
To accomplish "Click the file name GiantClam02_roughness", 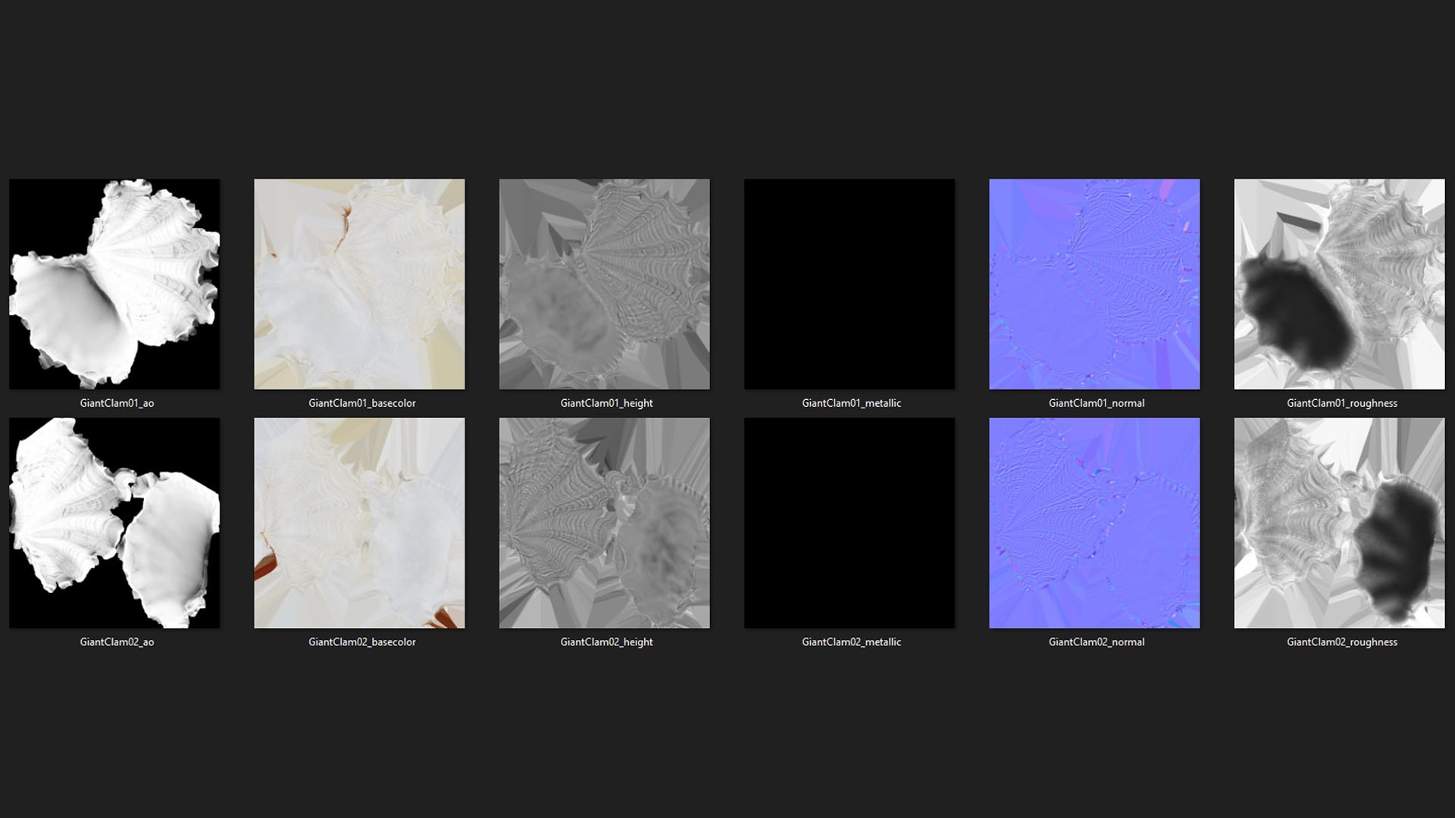I will click(1342, 642).
